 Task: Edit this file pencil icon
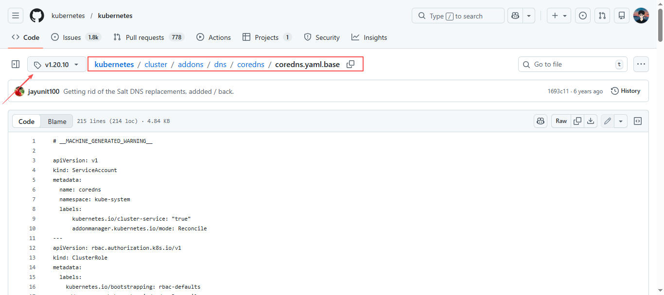(x=608, y=121)
